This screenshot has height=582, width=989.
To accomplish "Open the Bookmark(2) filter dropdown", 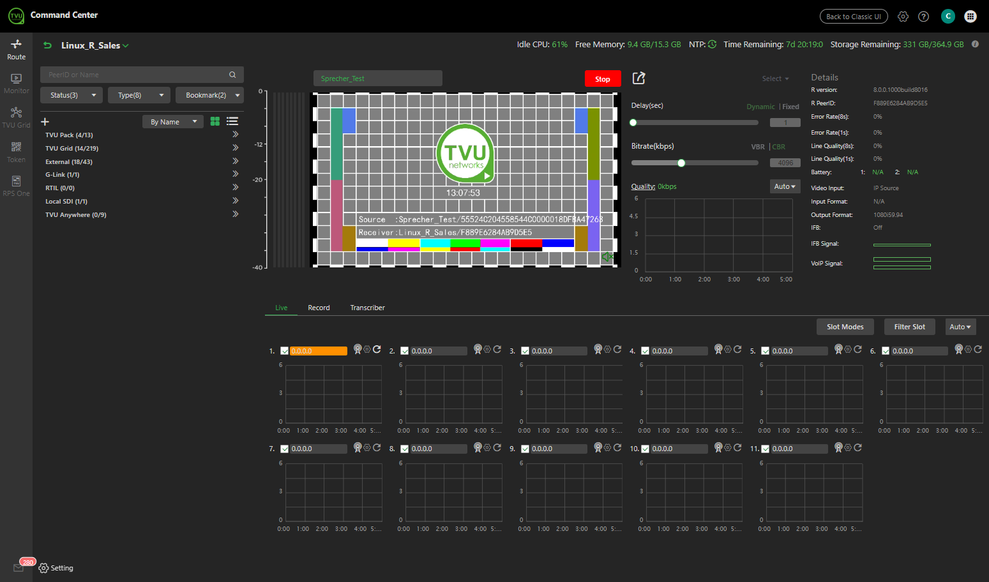I will coord(209,95).
